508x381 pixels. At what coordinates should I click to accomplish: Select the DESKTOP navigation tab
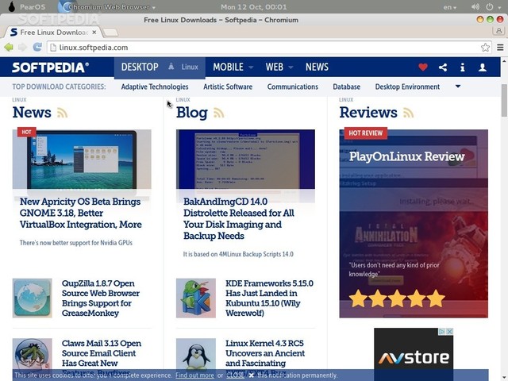[x=140, y=67]
